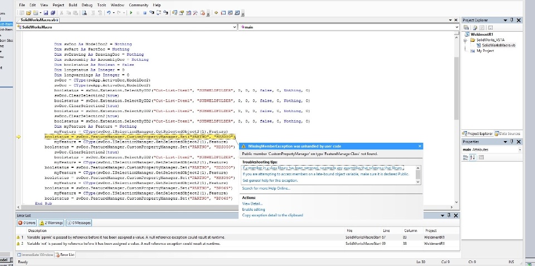535x266 pixels.
Task: Open the Properties window options dropdown
Action: (x=505, y=142)
